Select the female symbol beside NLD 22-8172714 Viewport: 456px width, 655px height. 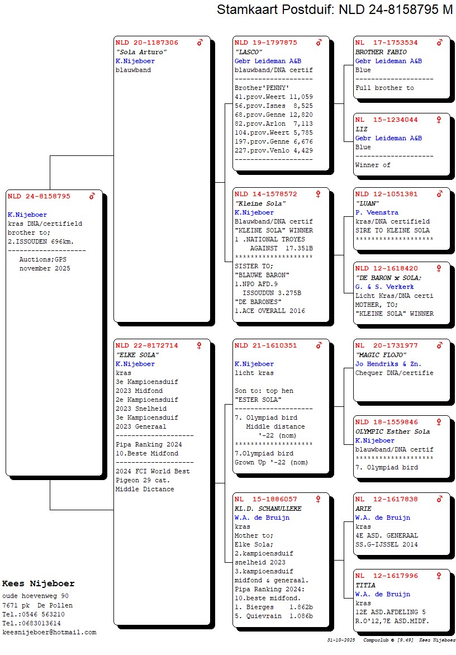(x=199, y=346)
